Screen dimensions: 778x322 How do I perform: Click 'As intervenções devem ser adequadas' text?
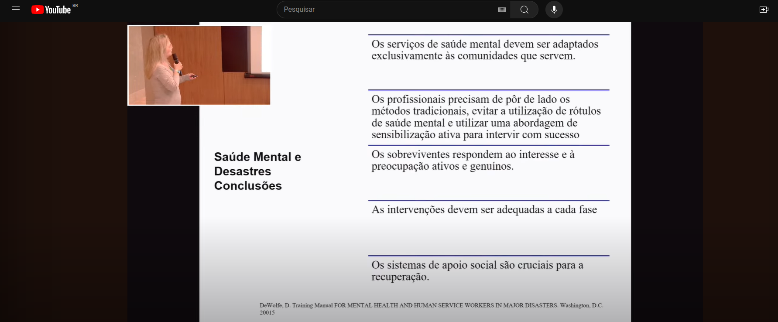tap(484, 210)
